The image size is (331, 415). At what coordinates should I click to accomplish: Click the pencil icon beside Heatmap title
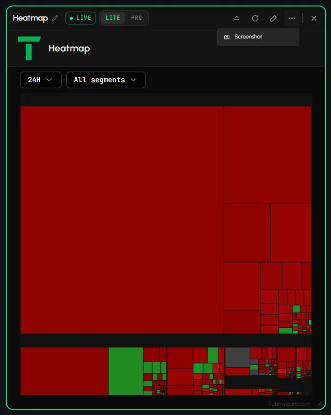[x=55, y=18]
